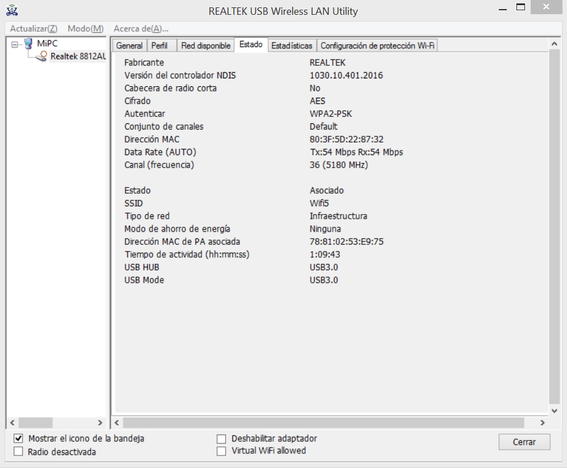Click the Realtek 8812AU adapter icon

tap(42, 56)
